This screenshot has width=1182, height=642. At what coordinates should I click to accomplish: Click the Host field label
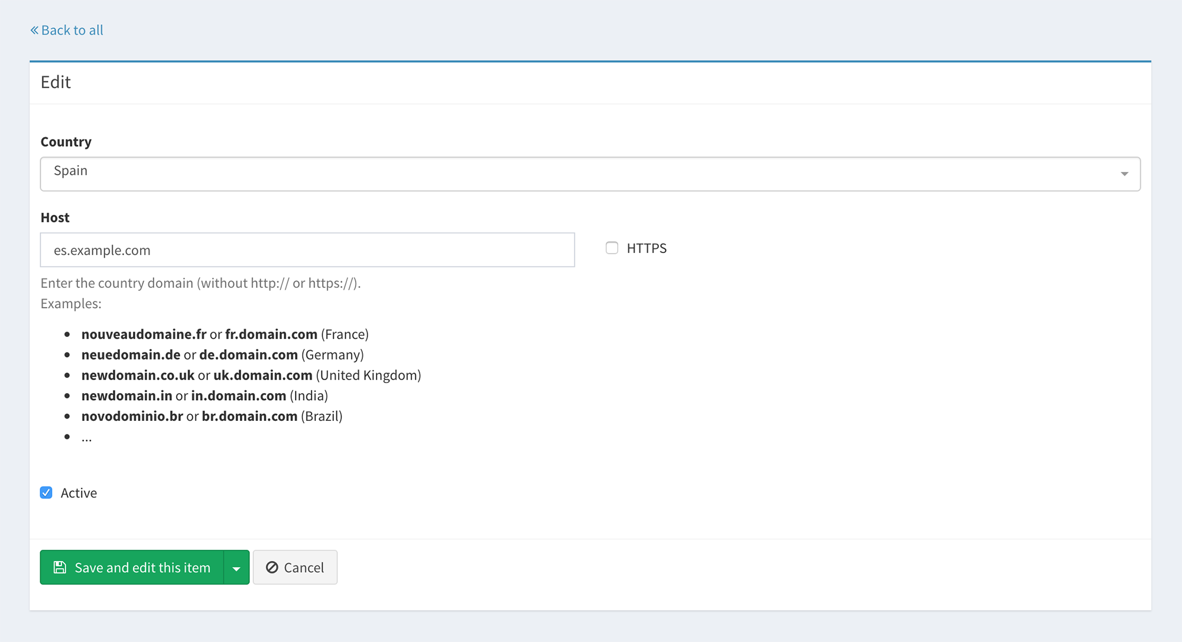click(55, 218)
